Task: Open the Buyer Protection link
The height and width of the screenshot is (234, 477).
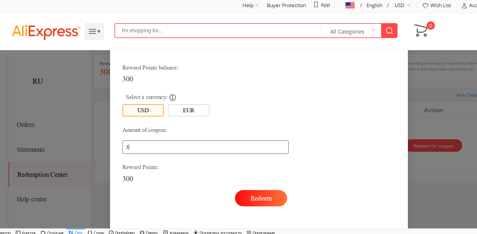Action: (x=286, y=5)
